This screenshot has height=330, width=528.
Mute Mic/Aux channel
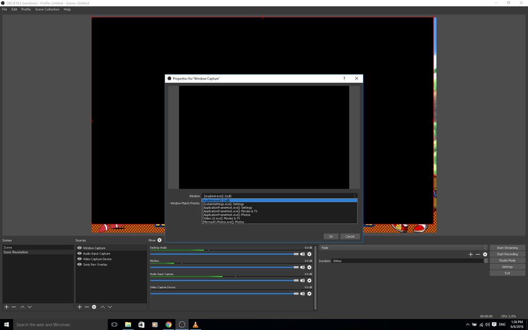[302, 268]
